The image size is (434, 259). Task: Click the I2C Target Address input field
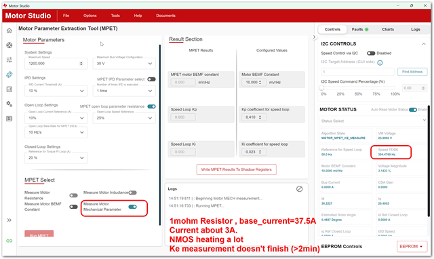coord(357,72)
